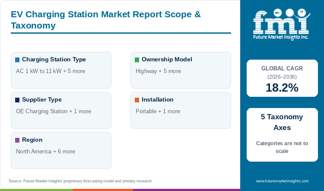This screenshot has width=324, height=191.
Task: Click the 'North America + 6 more' text
Action: [x=45, y=152]
